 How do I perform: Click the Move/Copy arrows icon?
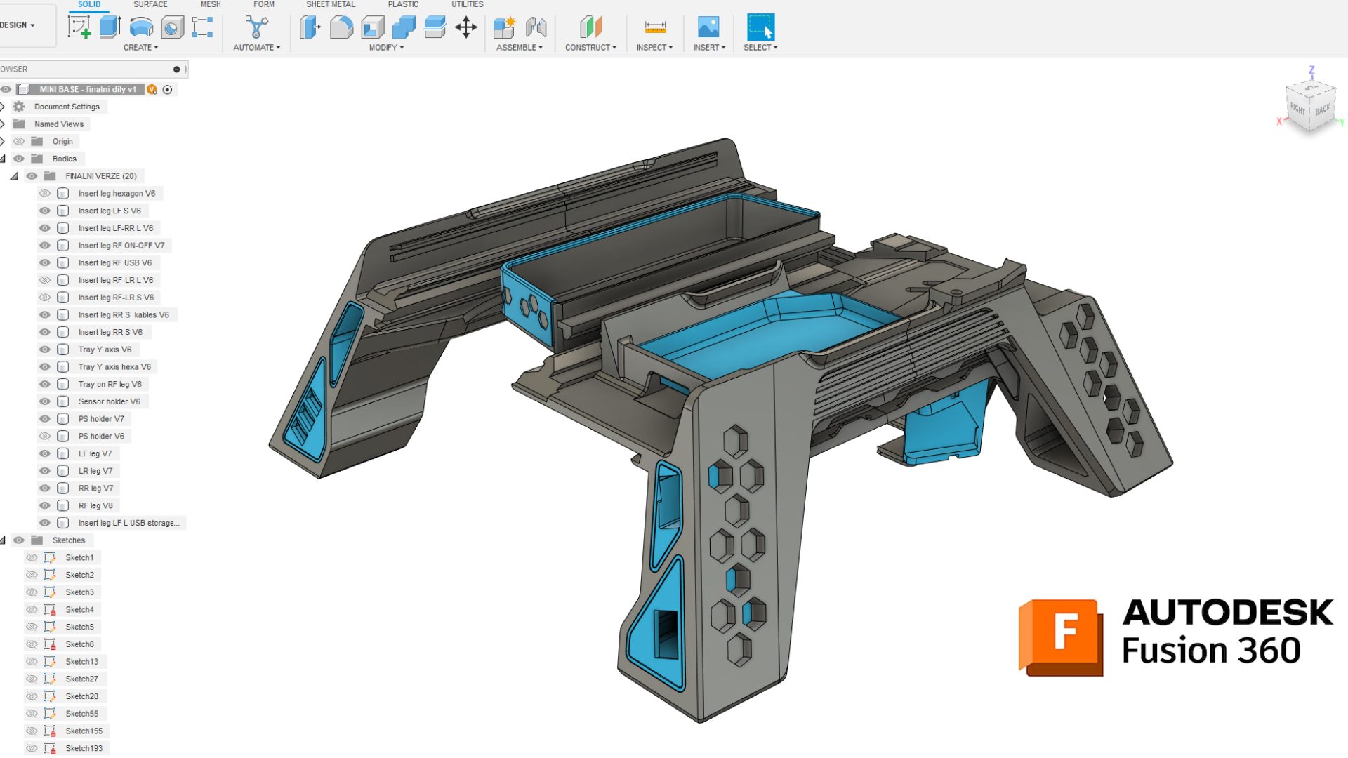click(466, 27)
